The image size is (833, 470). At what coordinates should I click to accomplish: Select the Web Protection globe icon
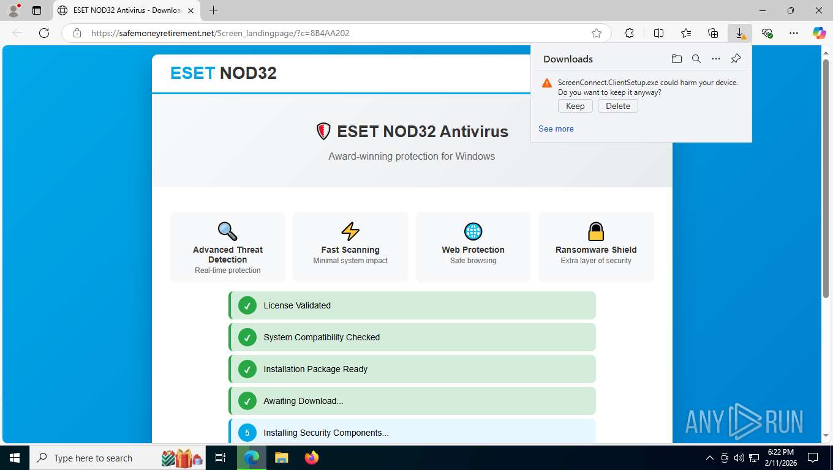[473, 231]
